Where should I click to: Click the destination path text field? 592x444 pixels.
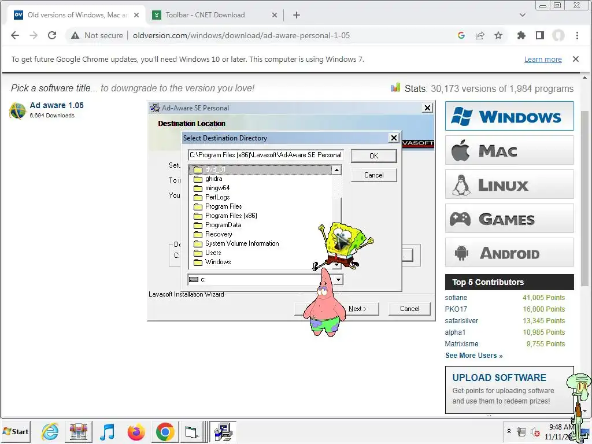[x=266, y=155]
